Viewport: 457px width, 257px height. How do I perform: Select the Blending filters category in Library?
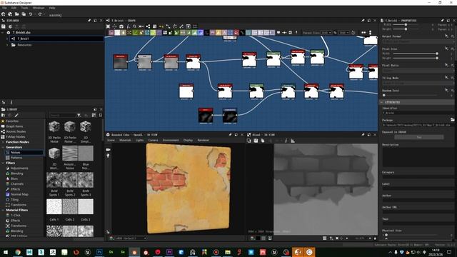click(x=16, y=173)
